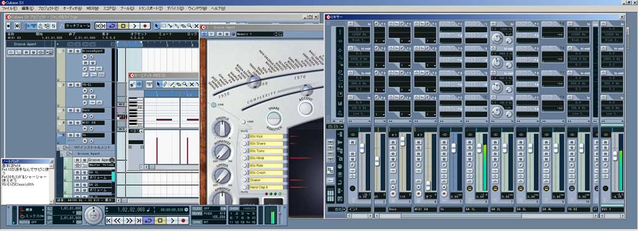The width and height of the screenshot is (638, 231).
Task: Select the Object Selection arrow tool in project toolbar
Action: point(158,26)
